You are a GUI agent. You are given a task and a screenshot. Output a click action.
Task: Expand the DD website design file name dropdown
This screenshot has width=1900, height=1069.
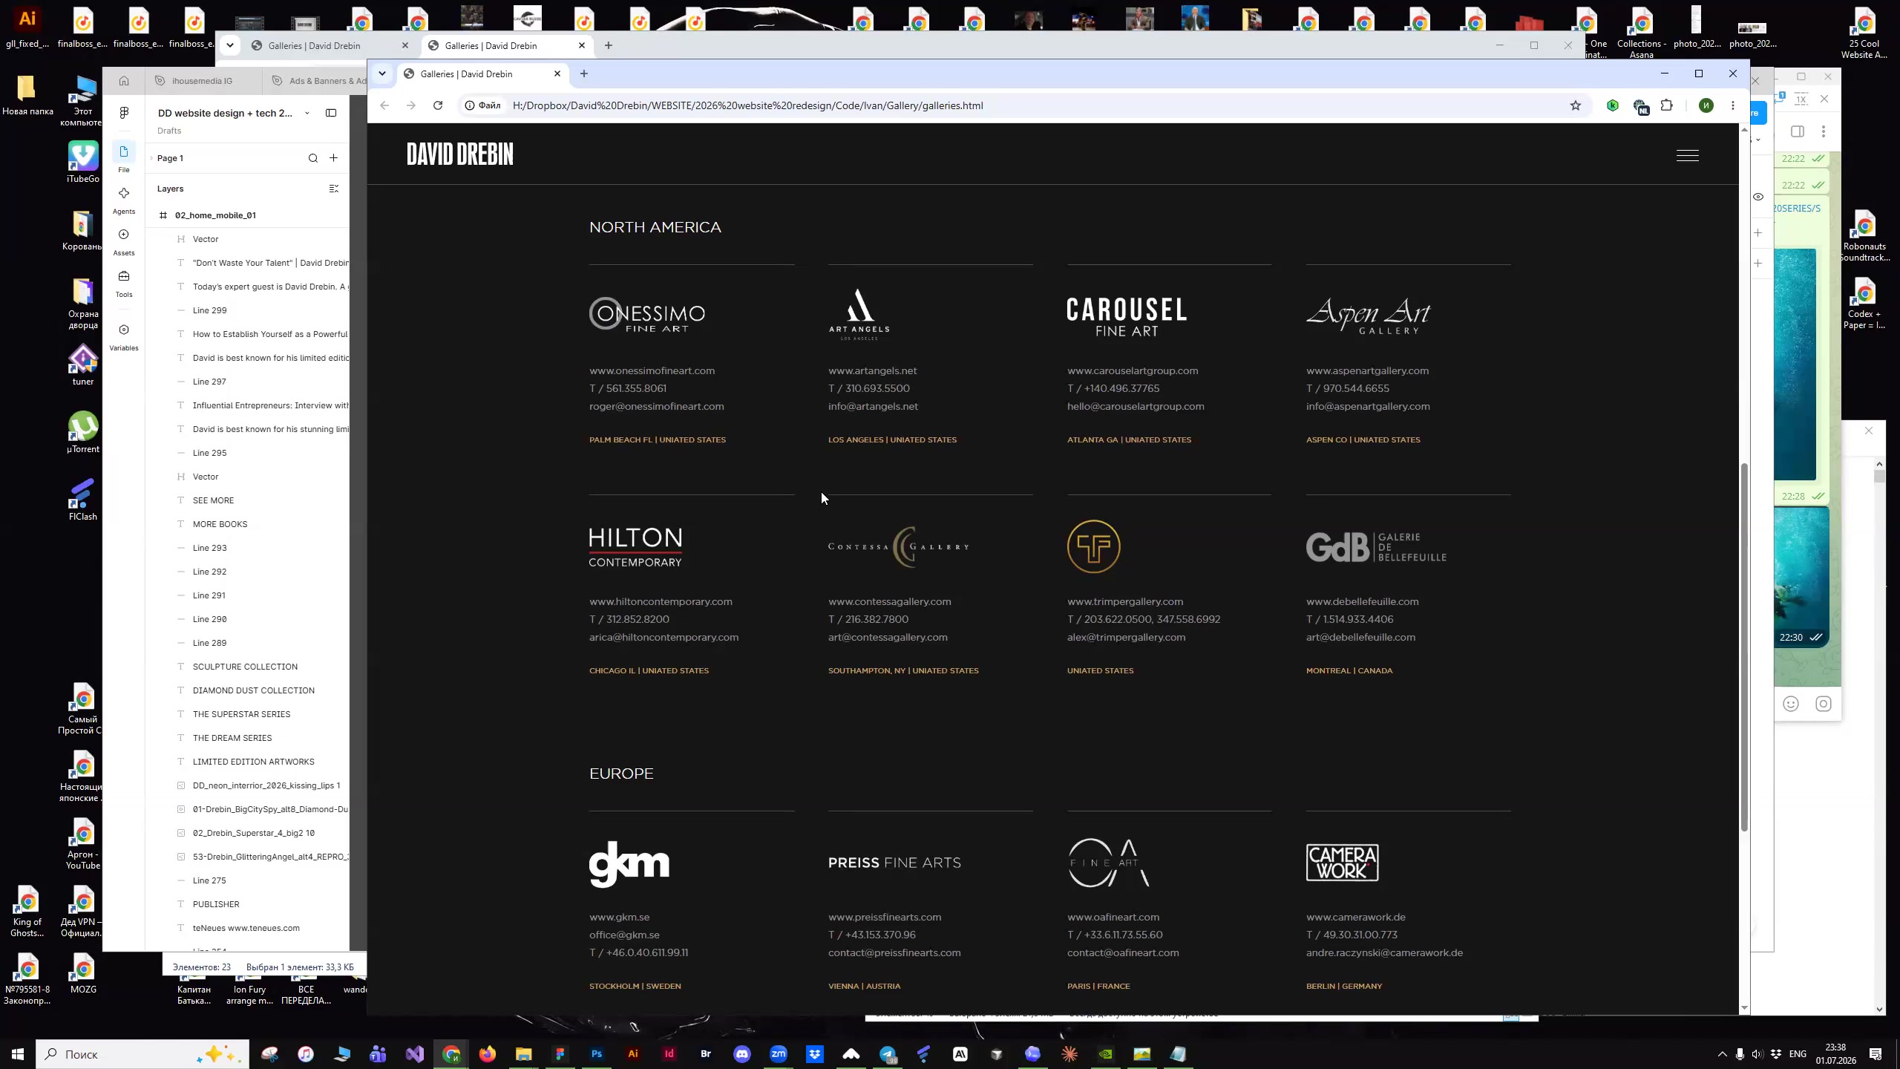pos(307,113)
